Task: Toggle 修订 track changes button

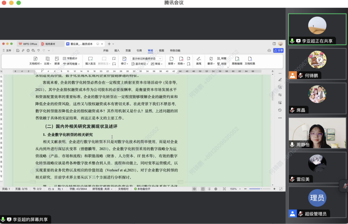Action: pyautogui.click(x=124, y=61)
